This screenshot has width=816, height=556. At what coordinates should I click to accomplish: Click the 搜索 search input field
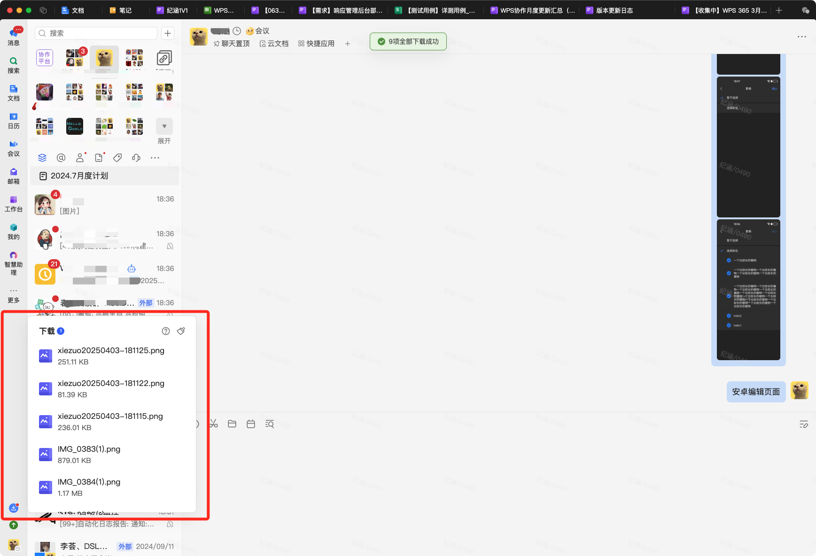point(96,33)
